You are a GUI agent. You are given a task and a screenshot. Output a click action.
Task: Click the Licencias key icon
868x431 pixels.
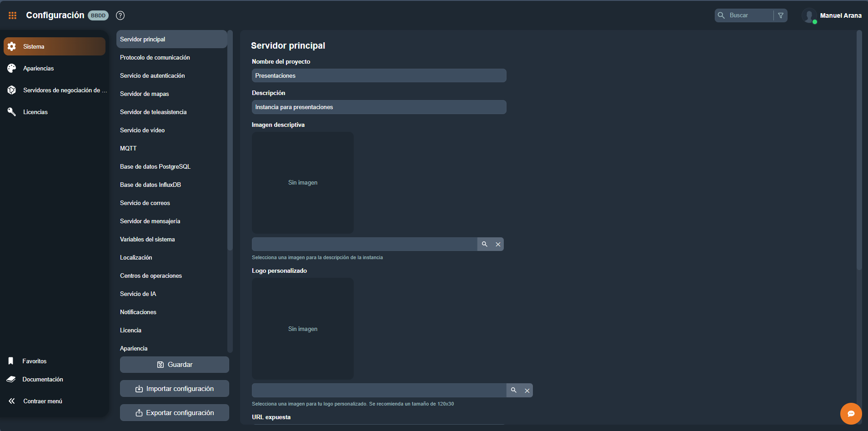[11, 111]
